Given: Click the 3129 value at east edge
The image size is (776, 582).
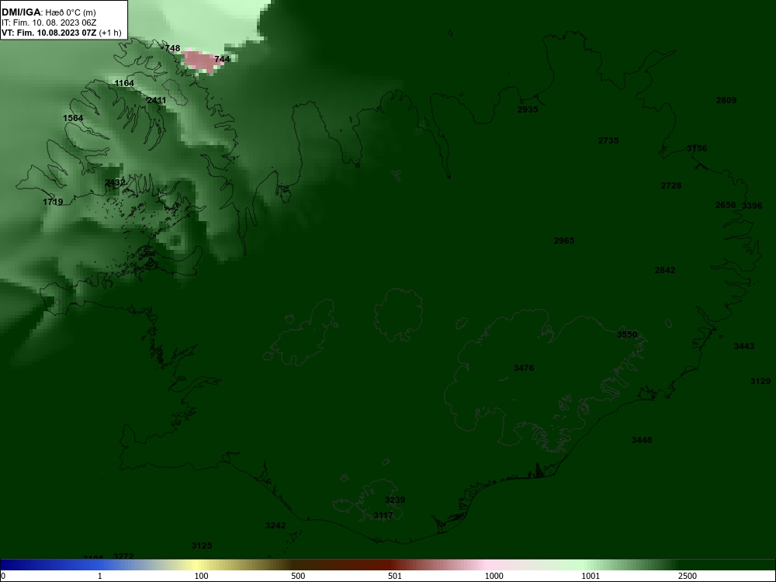Looking at the screenshot, I should click(x=760, y=382).
